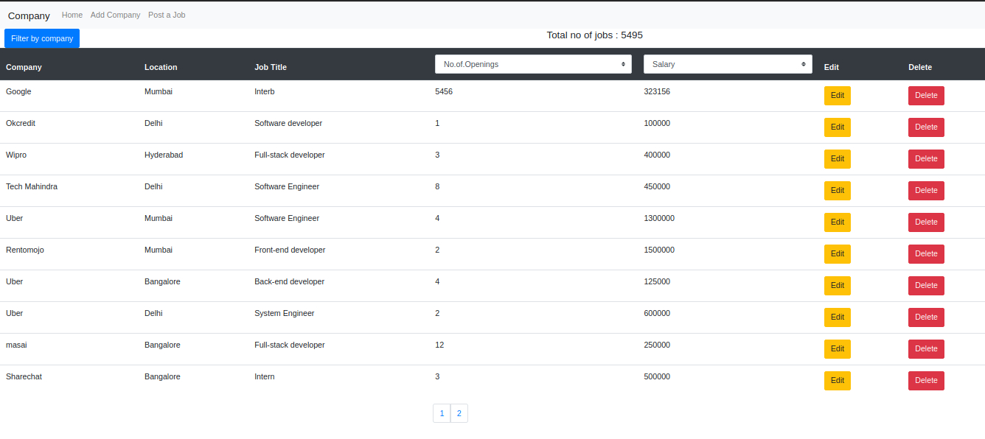The height and width of the screenshot is (439, 985).
Task: Click the Company brand link
Action: tap(29, 15)
